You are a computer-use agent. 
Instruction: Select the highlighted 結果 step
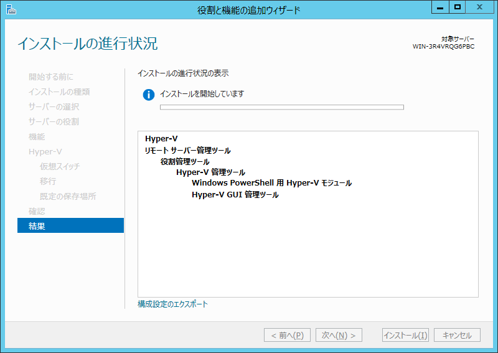pyautogui.click(x=70, y=225)
